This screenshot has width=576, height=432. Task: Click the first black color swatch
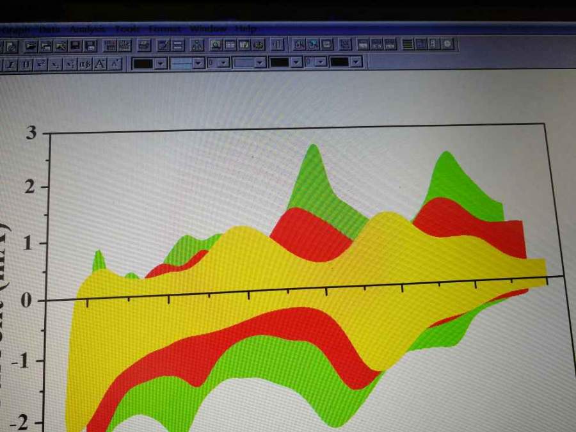(x=143, y=64)
